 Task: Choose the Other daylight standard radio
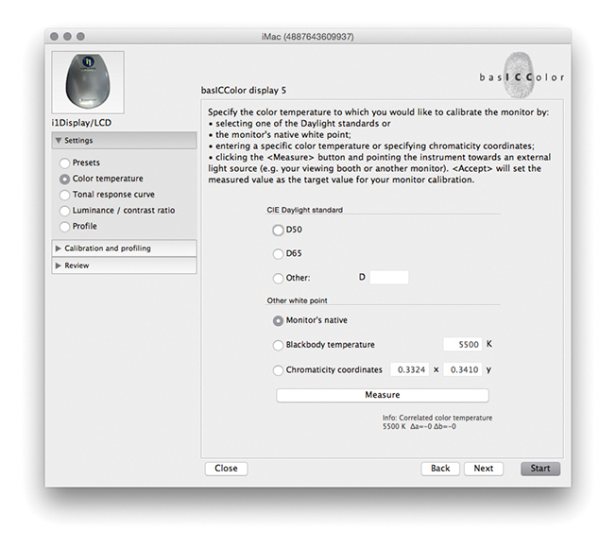tap(278, 279)
